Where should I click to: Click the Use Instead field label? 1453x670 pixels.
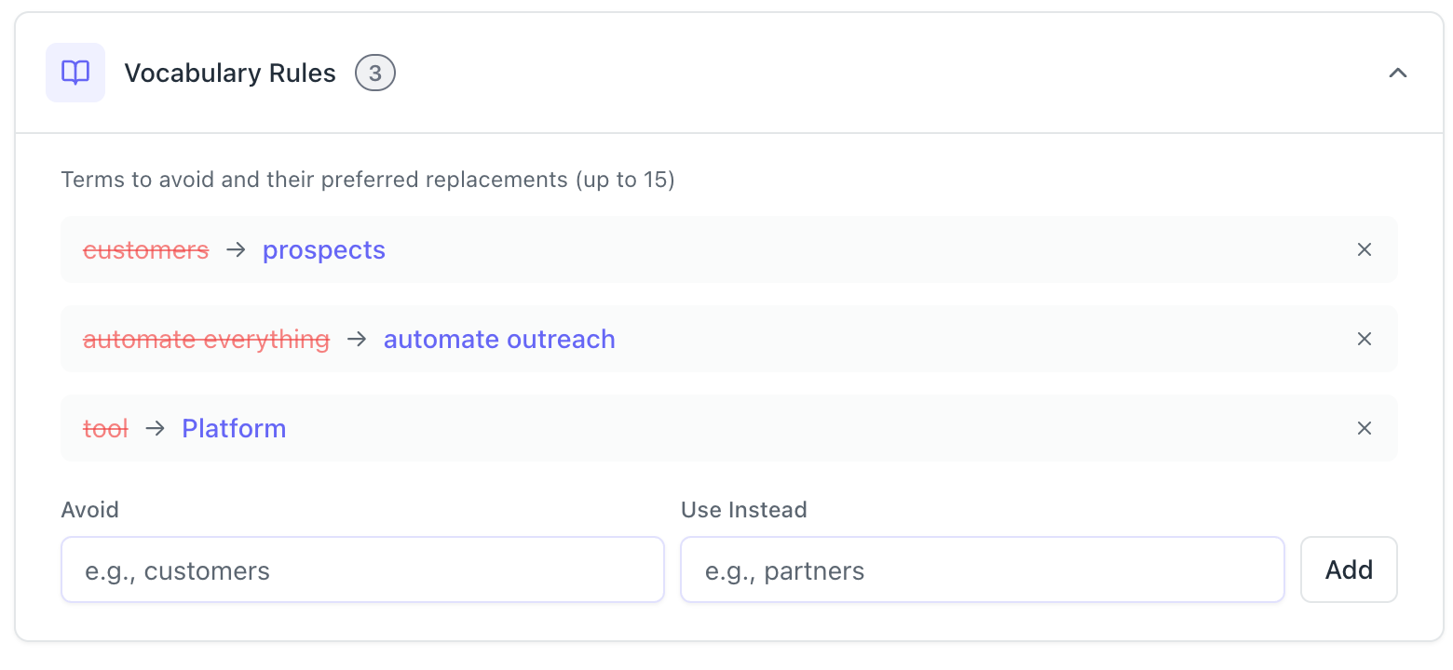tap(743, 510)
